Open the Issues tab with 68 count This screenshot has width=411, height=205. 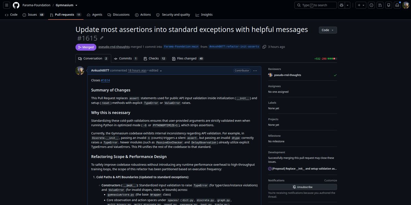34,15
